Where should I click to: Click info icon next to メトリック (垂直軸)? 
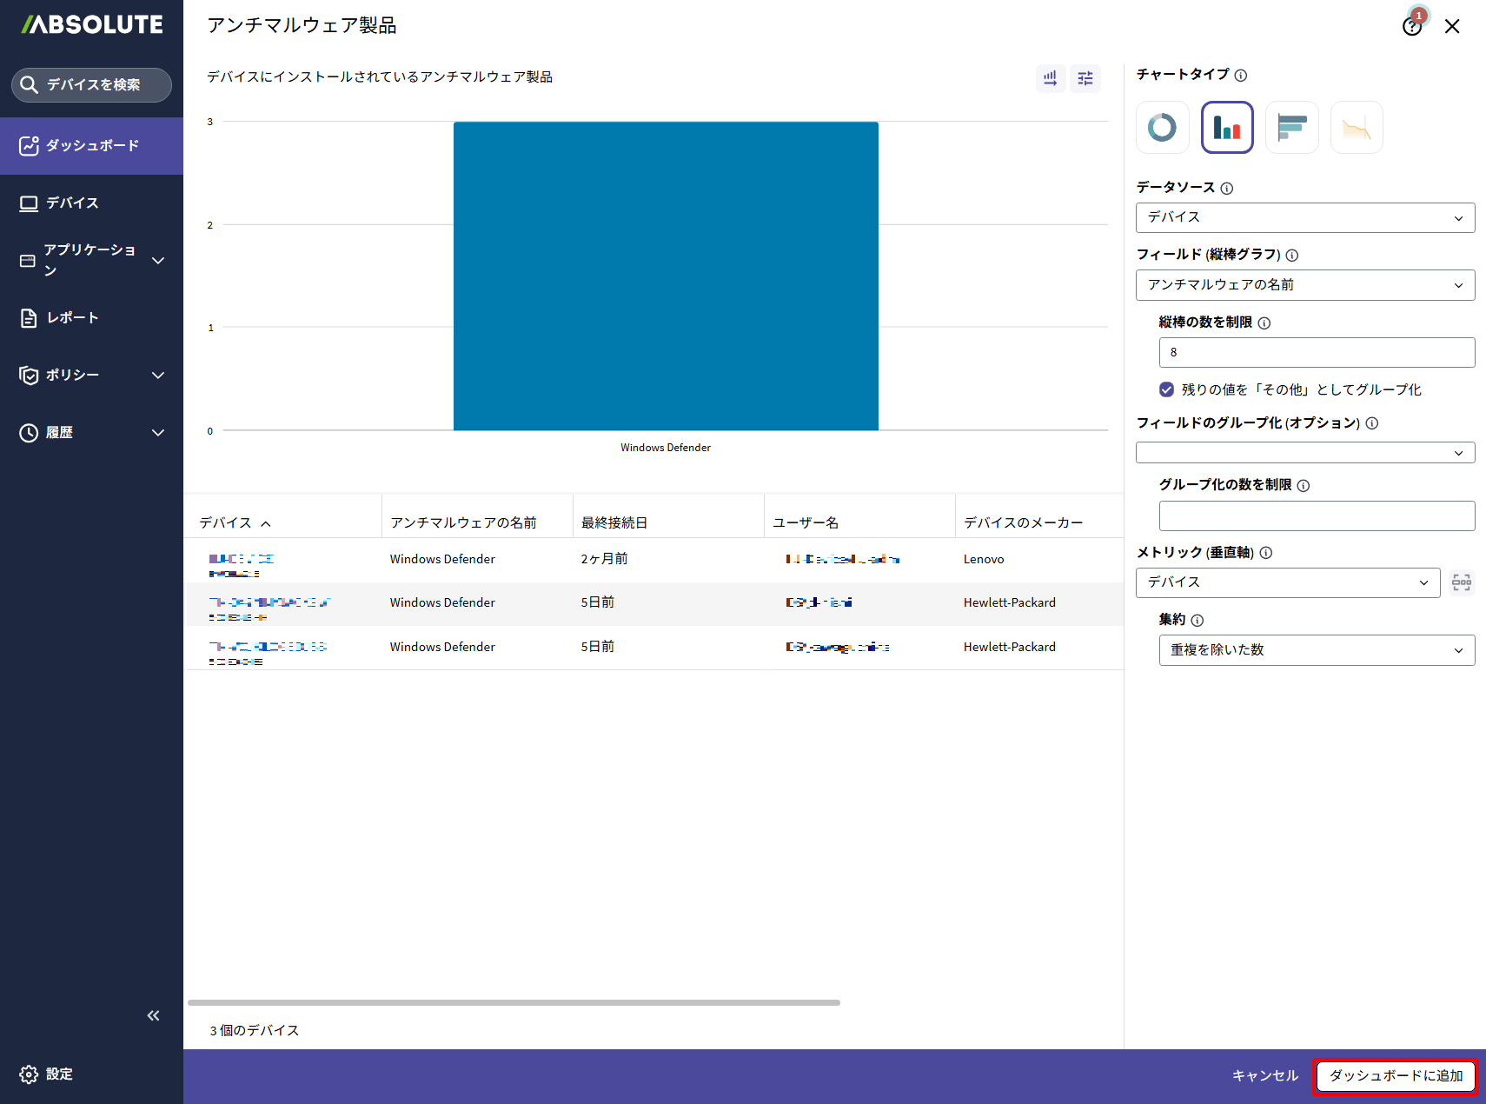pyautogui.click(x=1266, y=553)
